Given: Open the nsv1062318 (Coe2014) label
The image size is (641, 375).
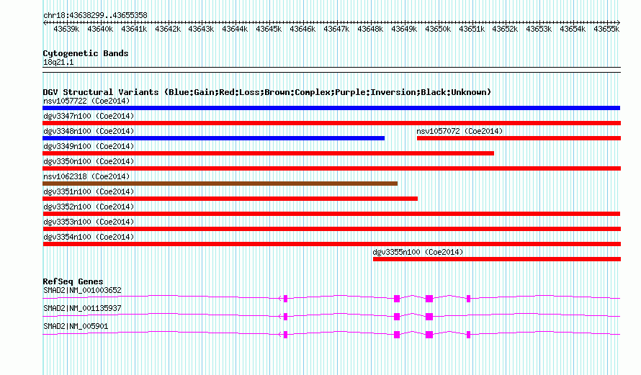Looking at the screenshot, I should click(x=86, y=176).
